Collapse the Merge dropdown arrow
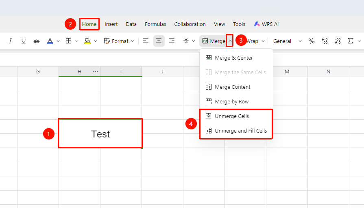The width and height of the screenshot is (364, 208). click(x=230, y=41)
